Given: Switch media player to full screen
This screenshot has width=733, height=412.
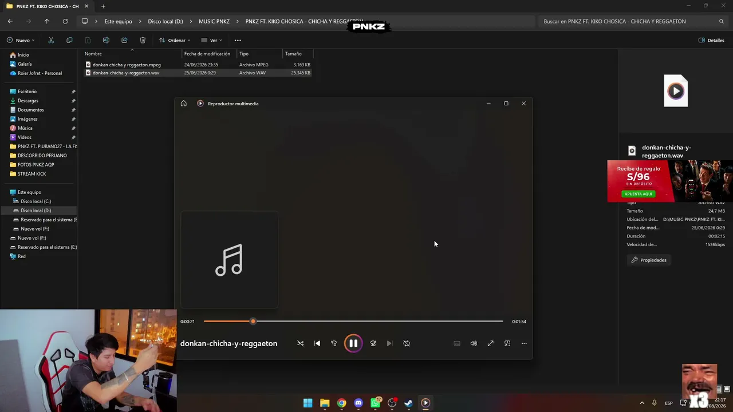Looking at the screenshot, I should pyautogui.click(x=490, y=343).
